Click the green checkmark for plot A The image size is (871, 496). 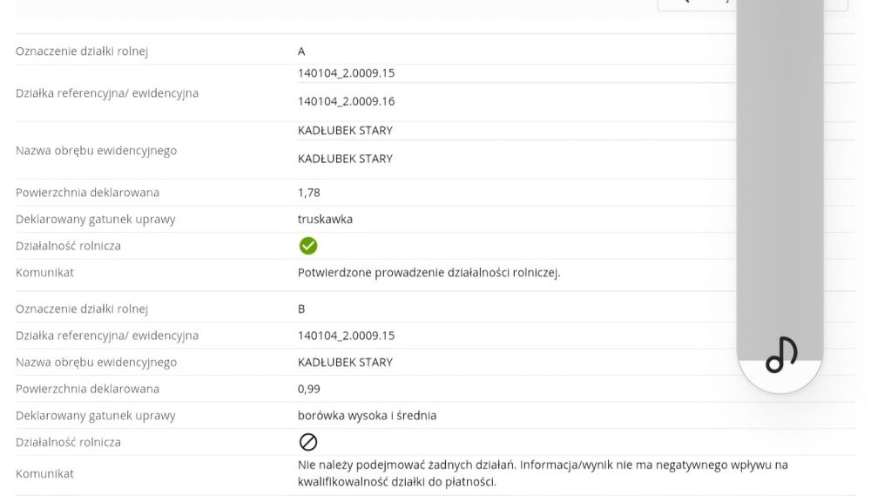pos(308,246)
